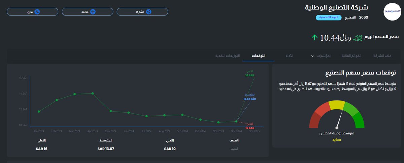Click the analyst recommendation gauge
404x163 pixels.
point(337,114)
